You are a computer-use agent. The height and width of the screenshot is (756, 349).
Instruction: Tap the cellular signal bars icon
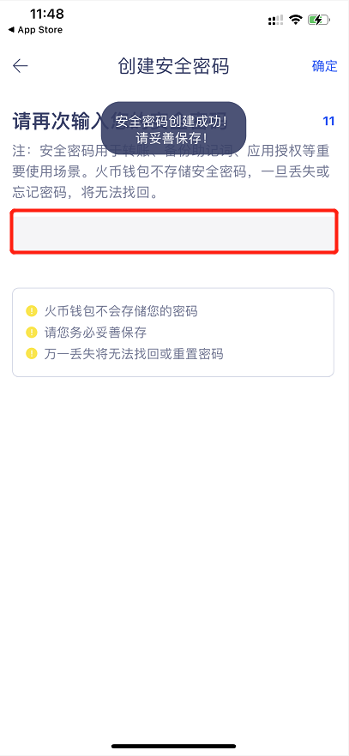tap(276, 20)
